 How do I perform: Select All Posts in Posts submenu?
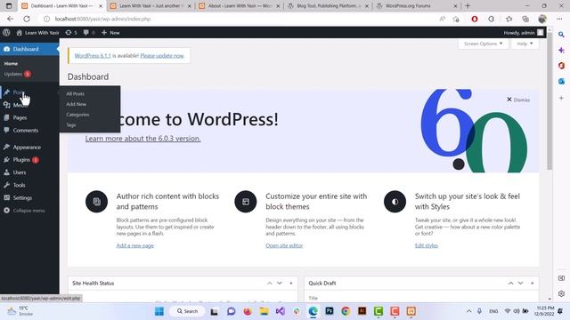coord(75,93)
